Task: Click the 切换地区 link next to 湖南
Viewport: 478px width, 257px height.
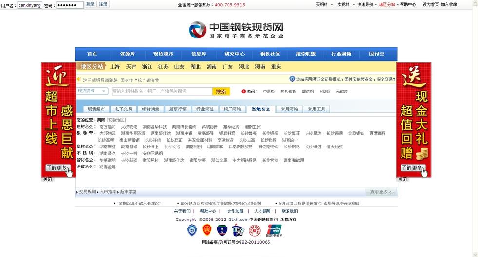Action: pos(116,120)
